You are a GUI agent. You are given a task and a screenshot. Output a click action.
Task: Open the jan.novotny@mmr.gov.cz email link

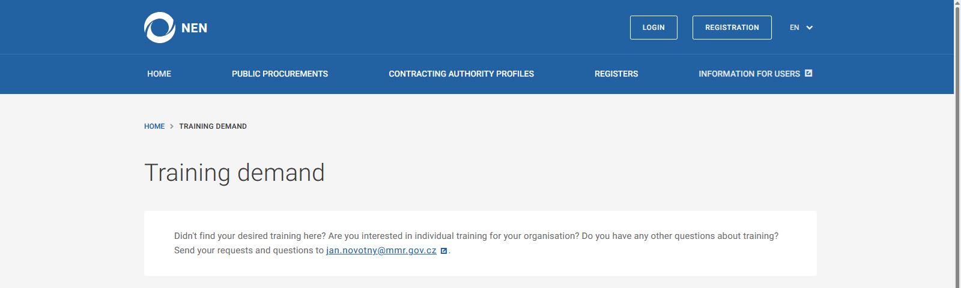pyautogui.click(x=381, y=250)
